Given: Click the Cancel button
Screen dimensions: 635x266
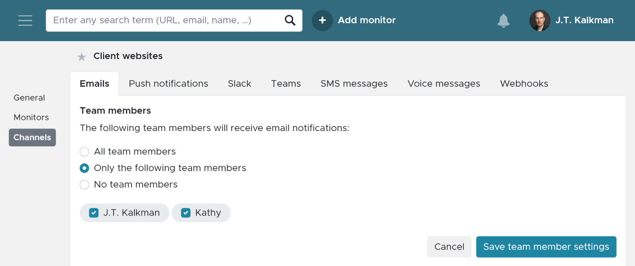Looking at the screenshot, I should [x=449, y=247].
